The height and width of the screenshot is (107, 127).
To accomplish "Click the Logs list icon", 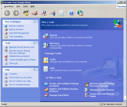I will [46, 69].
